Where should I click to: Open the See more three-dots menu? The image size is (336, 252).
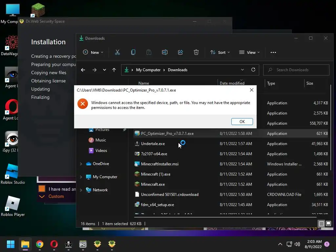point(273,52)
